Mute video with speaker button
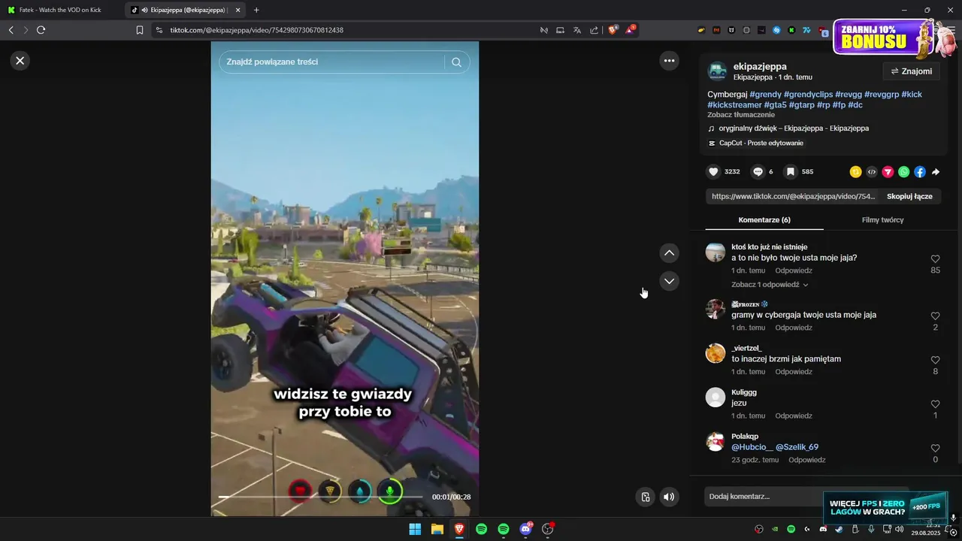962x541 pixels. pos(668,497)
